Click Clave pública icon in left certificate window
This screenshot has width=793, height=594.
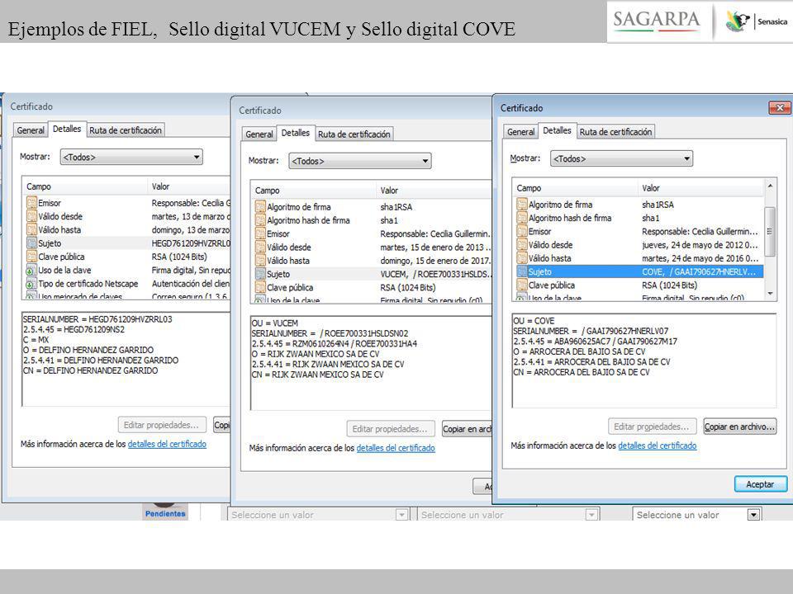tap(32, 257)
